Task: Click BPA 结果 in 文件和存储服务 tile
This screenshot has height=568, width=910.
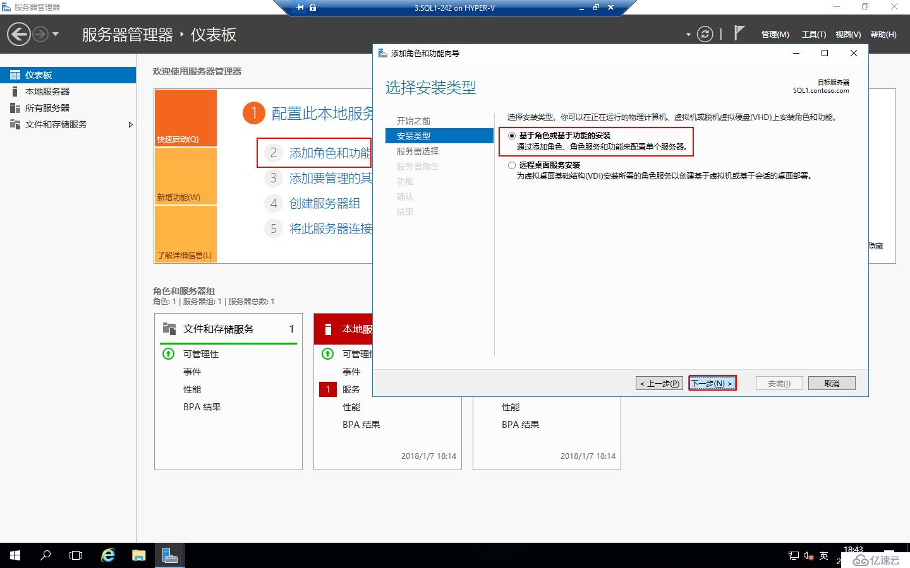Action: point(202,407)
